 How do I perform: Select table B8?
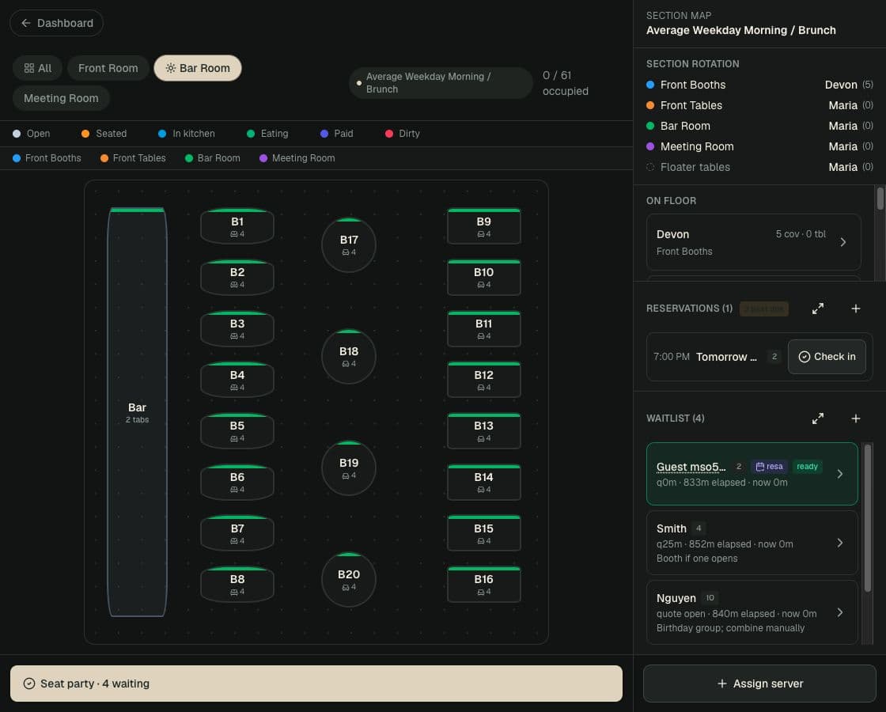point(237,585)
